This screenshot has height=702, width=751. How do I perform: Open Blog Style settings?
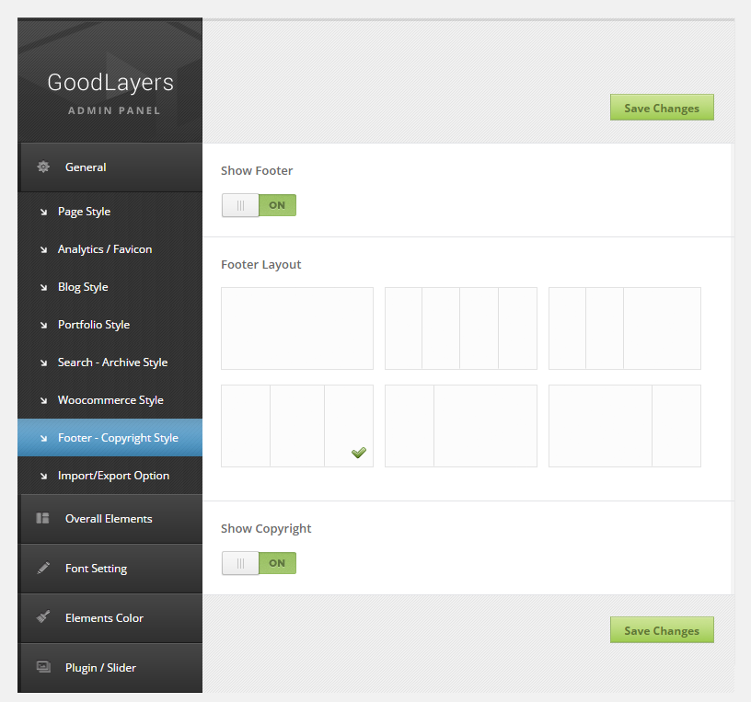point(110,287)
